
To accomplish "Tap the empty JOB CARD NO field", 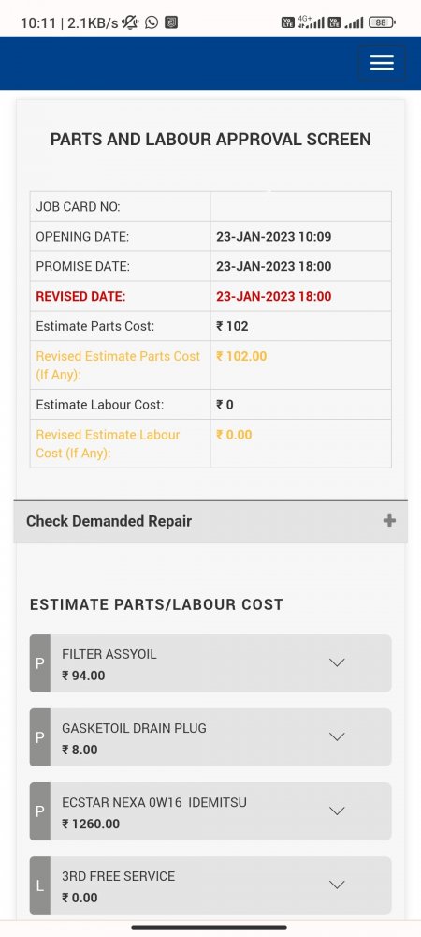I will click(x=300, y=207).
